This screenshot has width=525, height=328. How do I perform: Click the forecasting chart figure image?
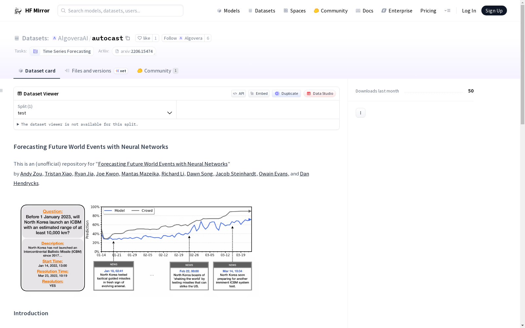pos(137,248)
